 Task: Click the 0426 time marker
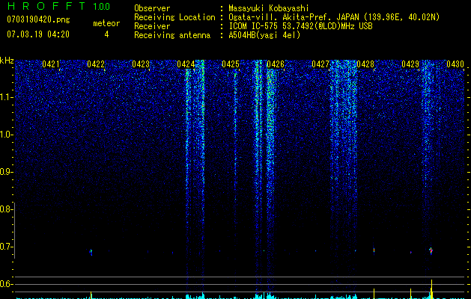276,64
